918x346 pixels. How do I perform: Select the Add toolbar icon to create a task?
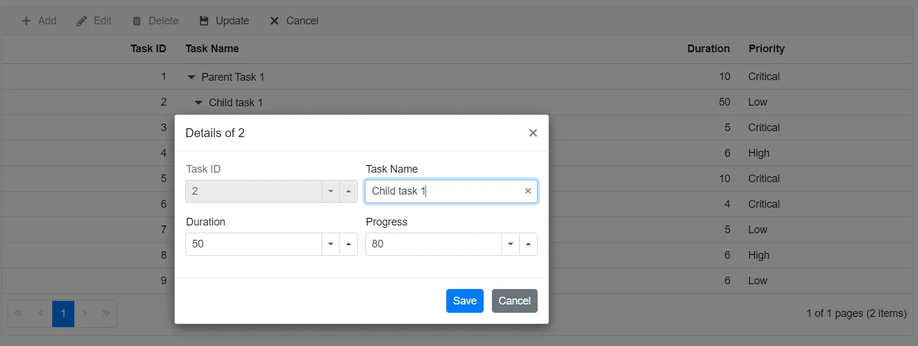(x=26, y=20)
